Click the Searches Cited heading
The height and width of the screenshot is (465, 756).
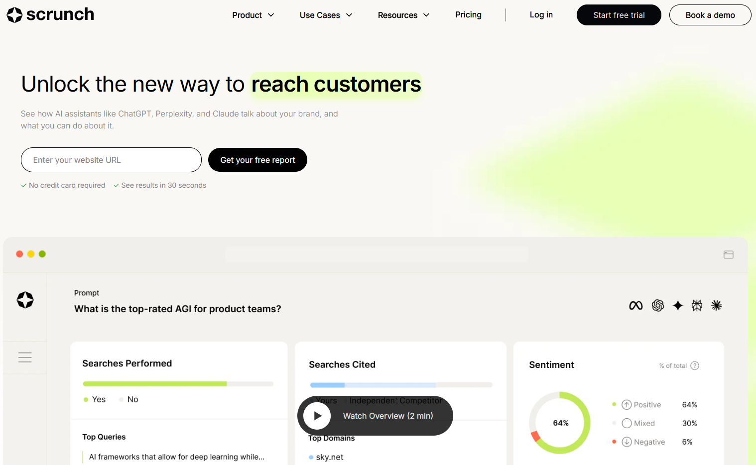pyautogui.click(x=342, y=364)
